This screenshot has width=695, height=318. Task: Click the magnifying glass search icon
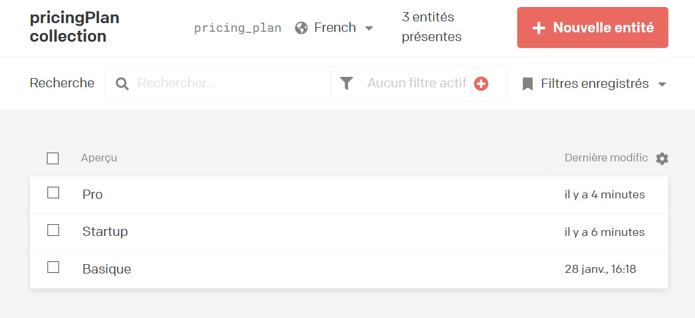tap(122, 84)
